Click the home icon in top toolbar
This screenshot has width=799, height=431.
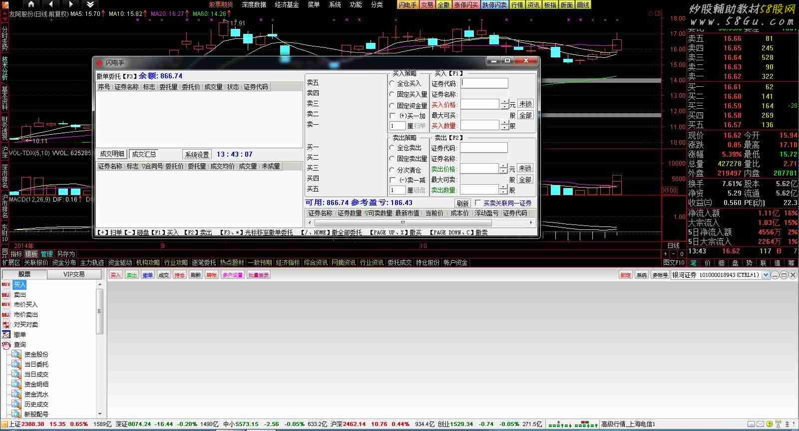(x=31, y=4)
